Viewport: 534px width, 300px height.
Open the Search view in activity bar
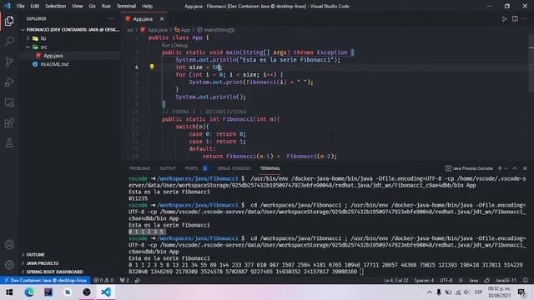coord(9,41)
